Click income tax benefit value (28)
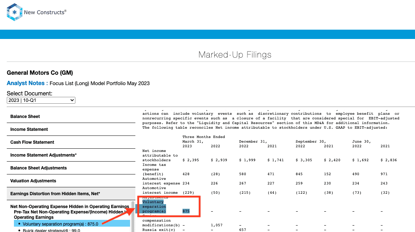The width and height of the screenshot is (415, 232). point(215,174)
